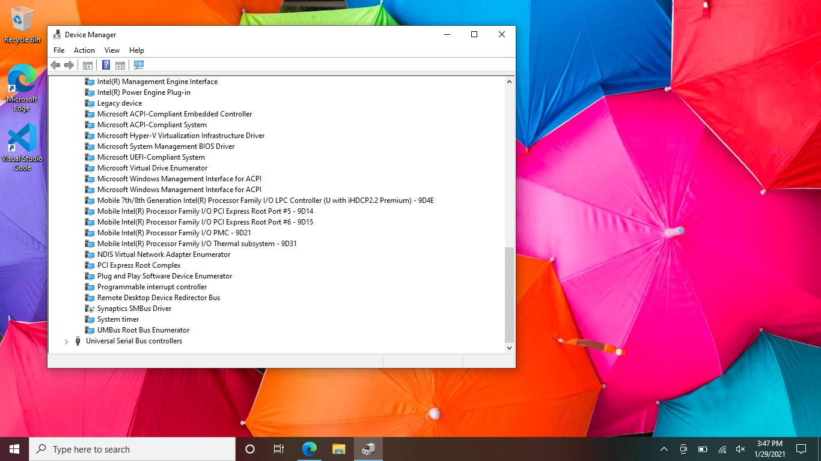Viewport: 821px width, 461px height.
Task: Expand Universal Serial Bus controllers node
Action: click(x=66, y=342)
